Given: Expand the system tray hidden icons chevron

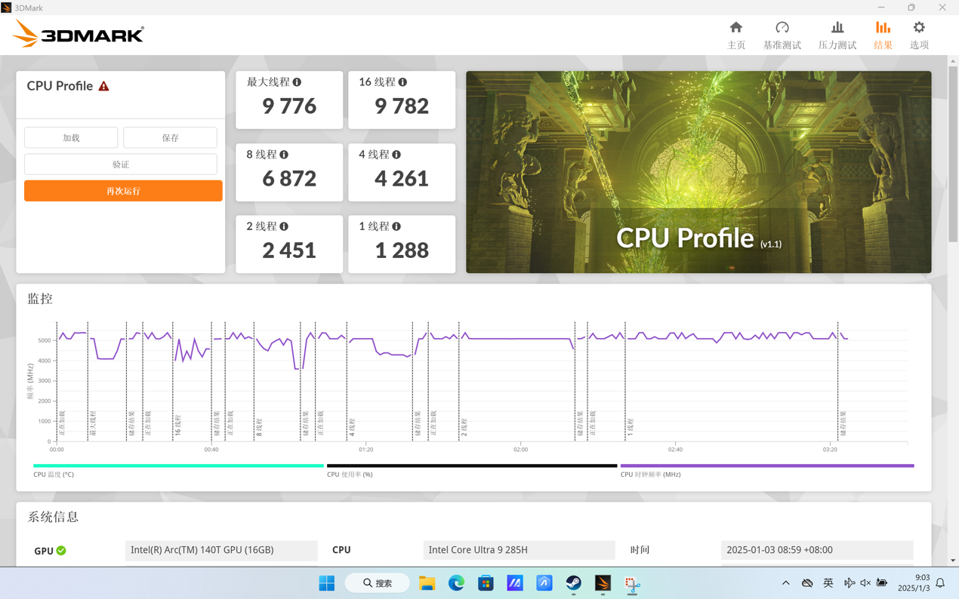Looking at the screenshot, I should point(785,583).
